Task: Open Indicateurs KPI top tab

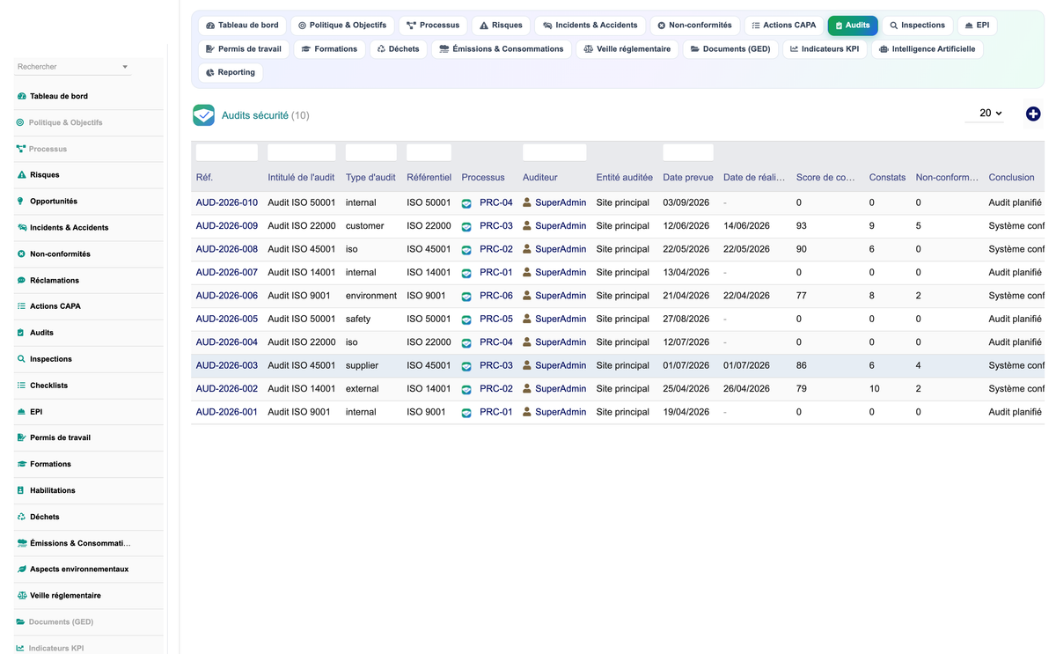Action: (x=824, y=49)
